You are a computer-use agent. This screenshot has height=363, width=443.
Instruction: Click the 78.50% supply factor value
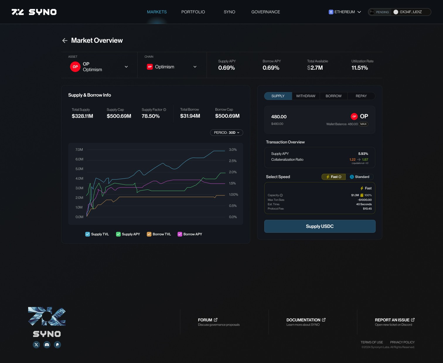pos(151,116)
